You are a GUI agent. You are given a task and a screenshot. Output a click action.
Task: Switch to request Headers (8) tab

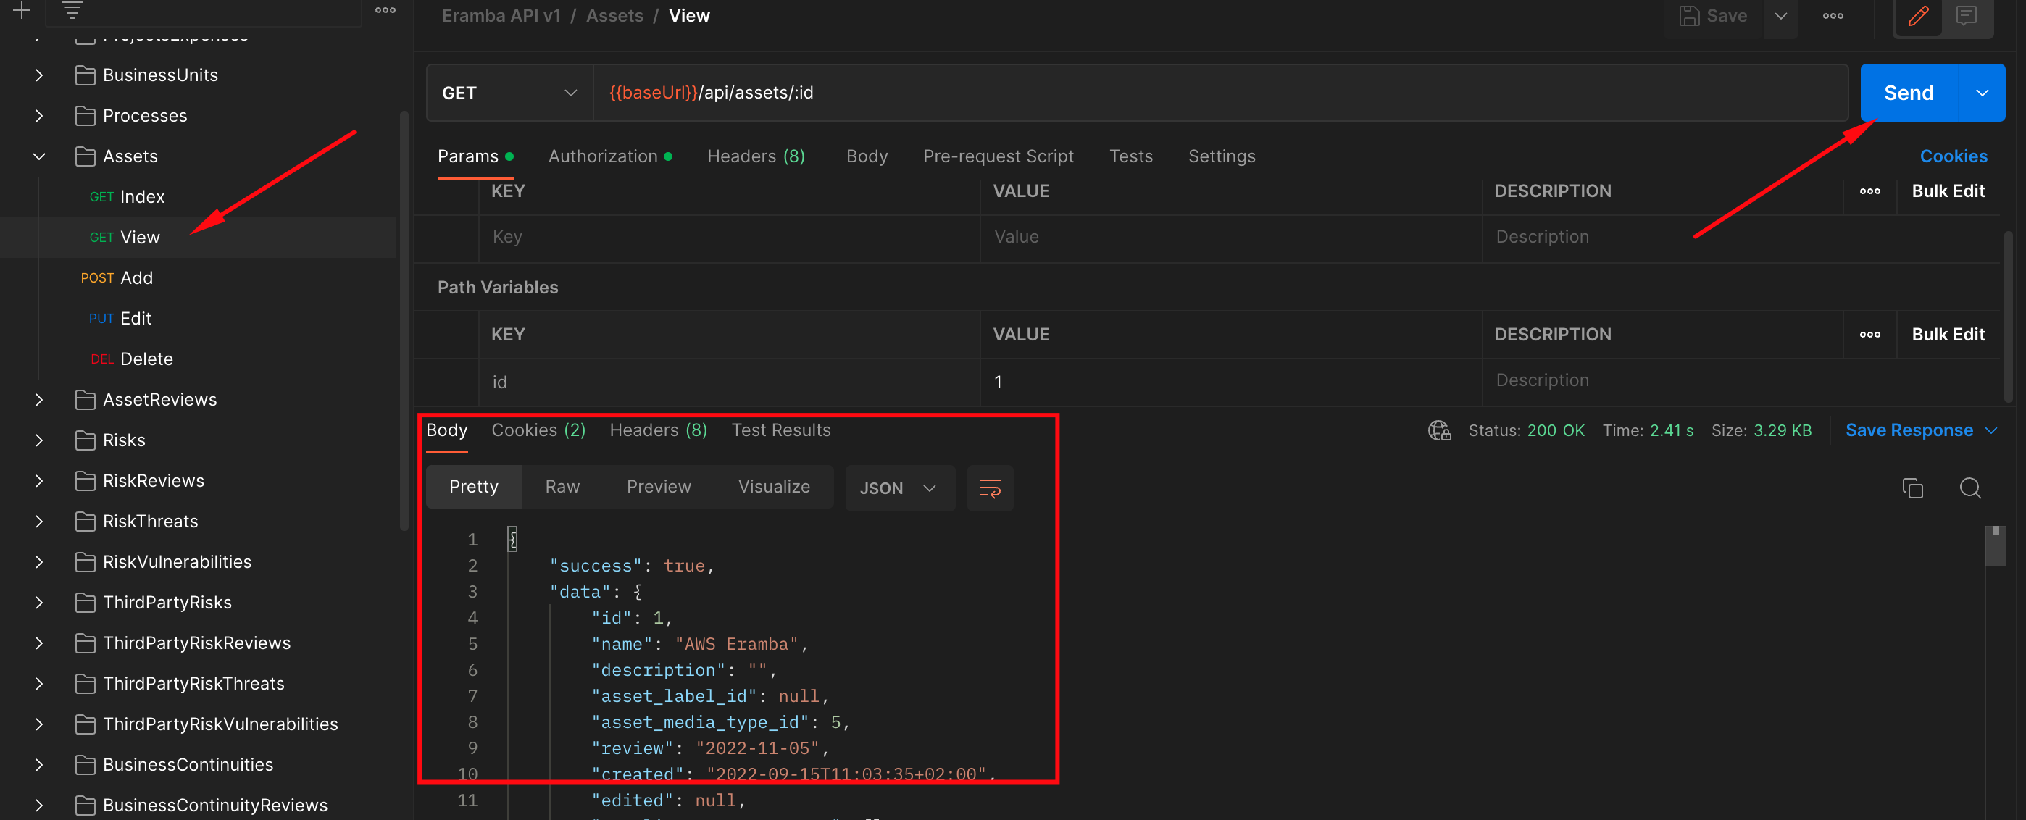pos(756,156)
